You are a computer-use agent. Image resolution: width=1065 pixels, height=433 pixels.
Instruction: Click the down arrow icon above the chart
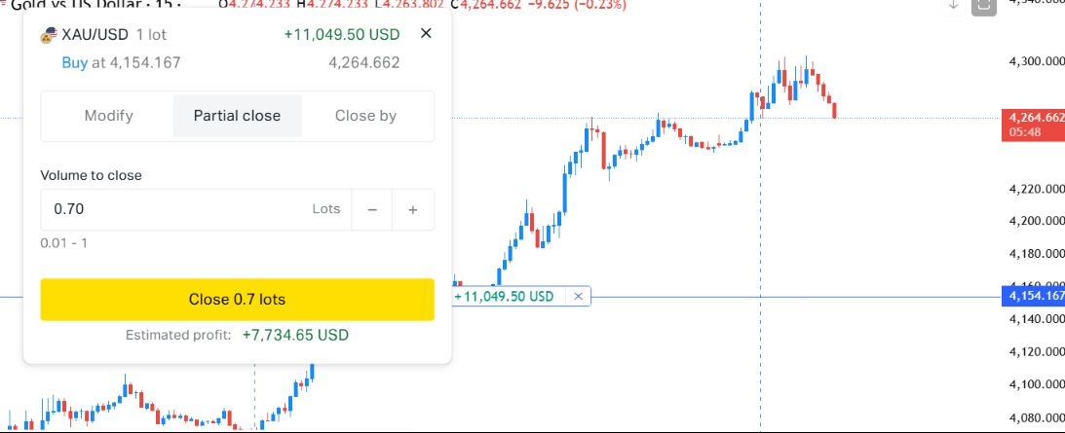coord(954,5)
